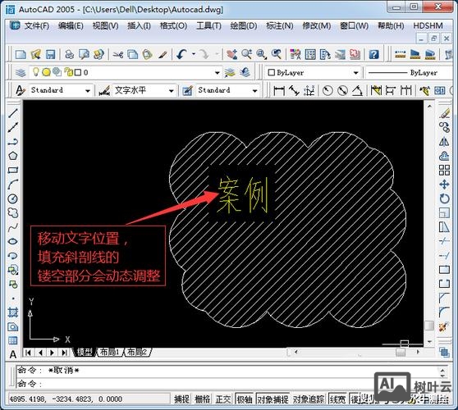This screenshot has width=458, height=410.
Task: Open the 绘图(D) menu
Action: [x=244, y=25]
